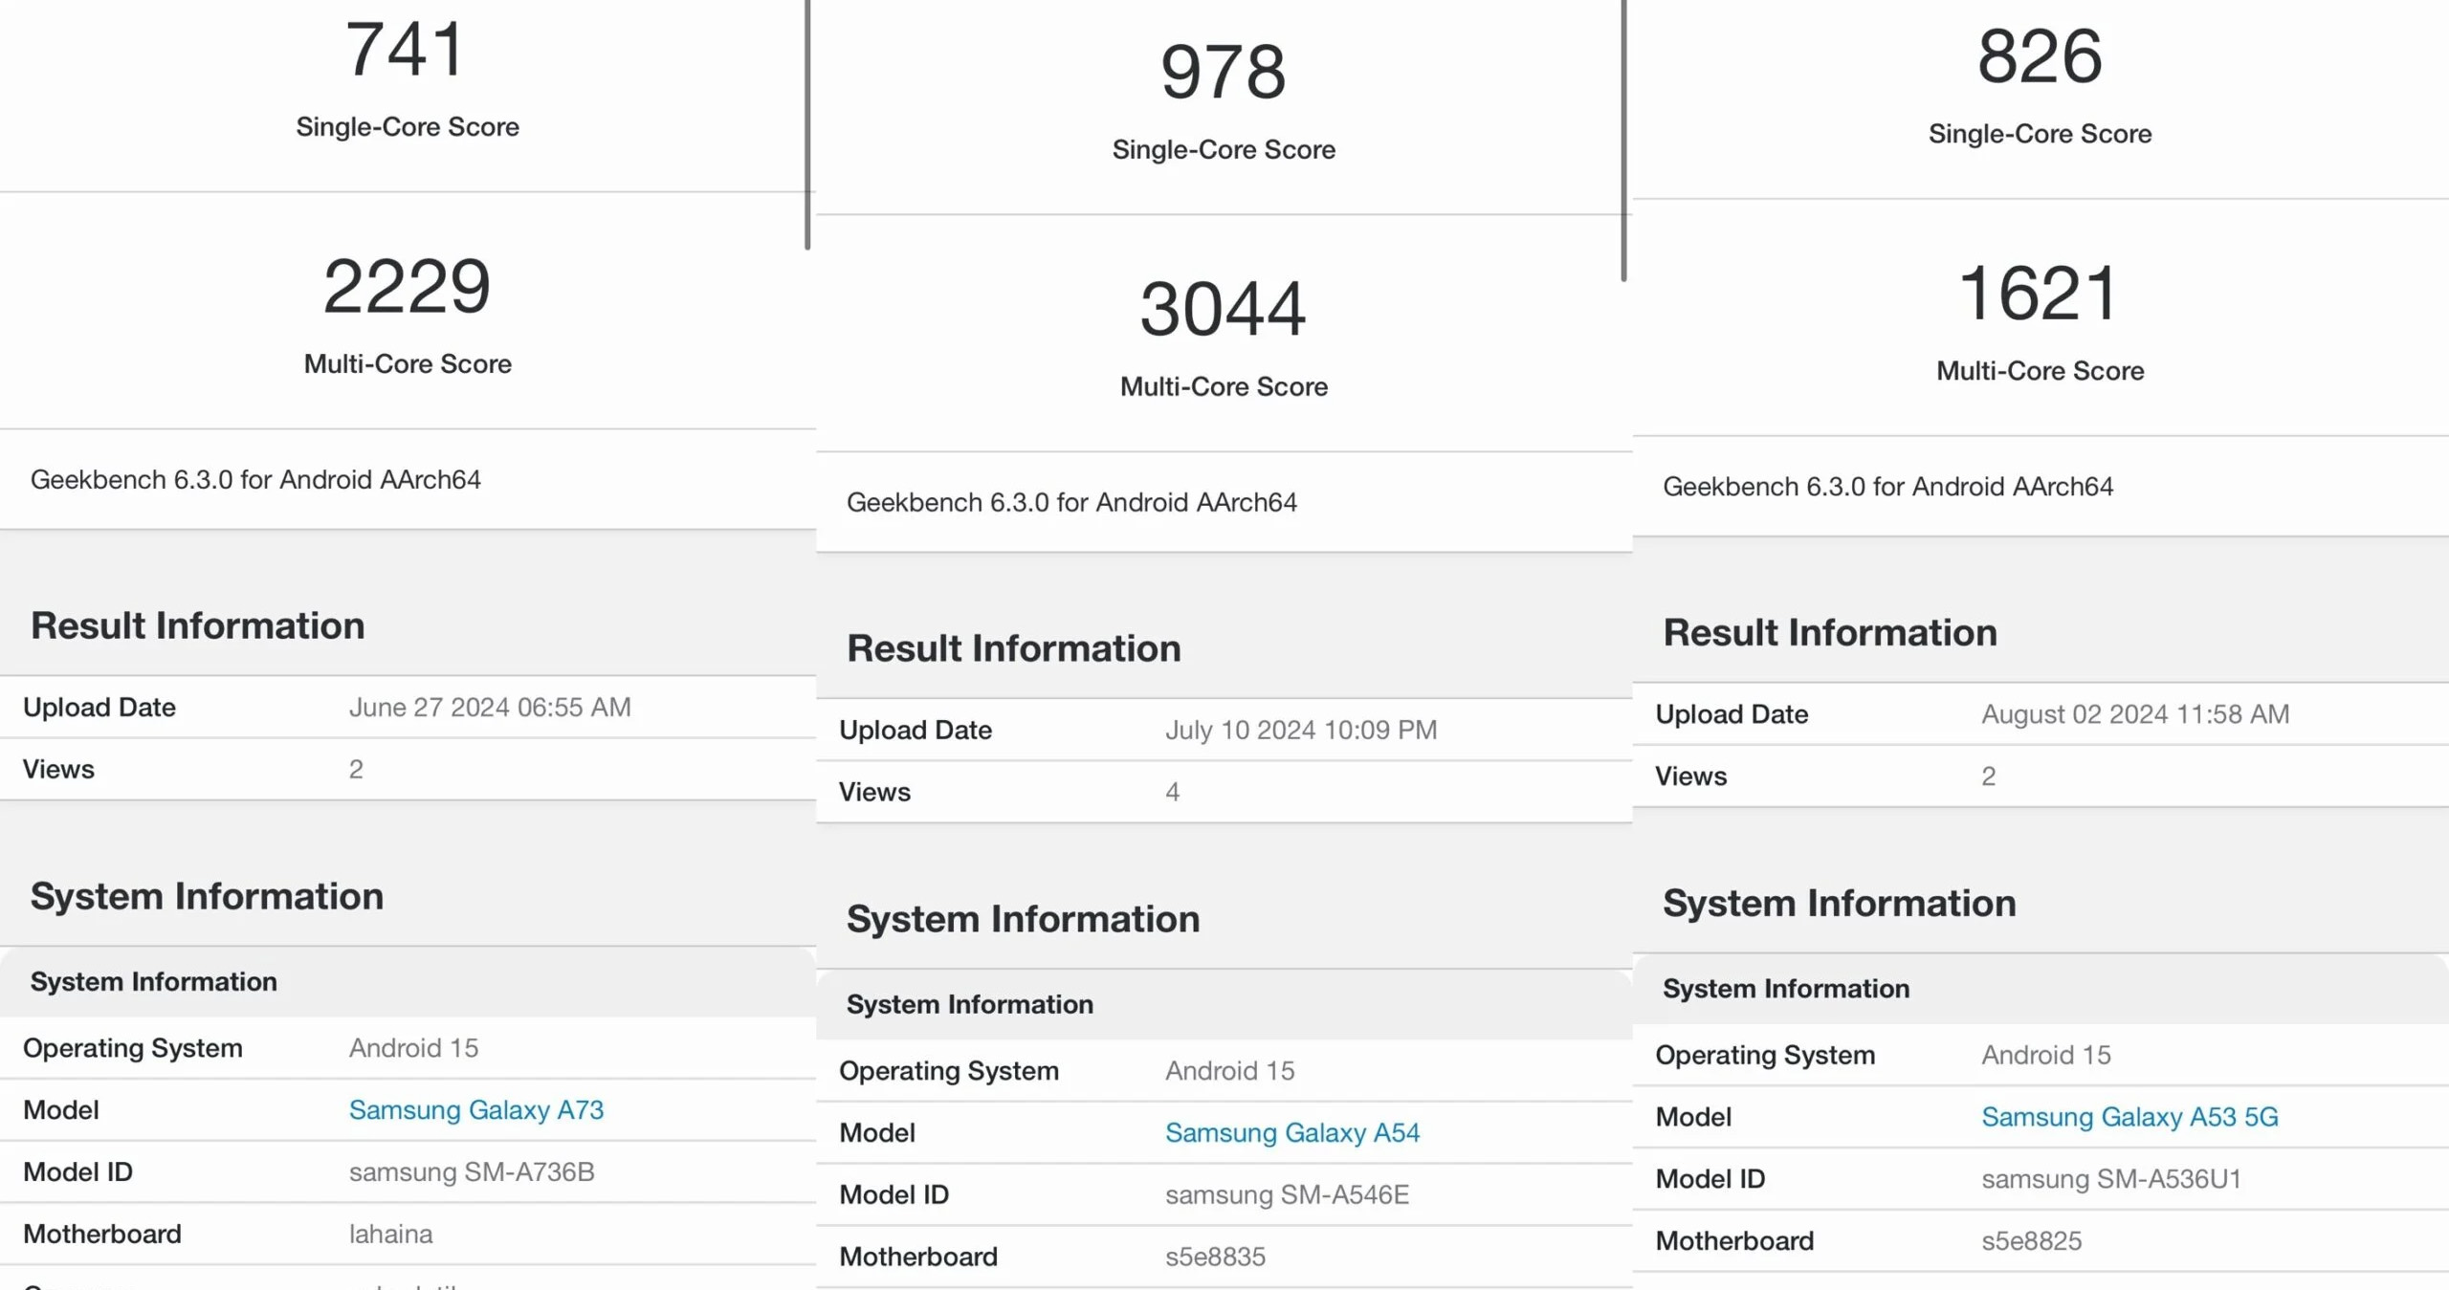Screen dimensions: 2449x1290
Task: Click the 2229 multi-core score
Action: [407, 287]
